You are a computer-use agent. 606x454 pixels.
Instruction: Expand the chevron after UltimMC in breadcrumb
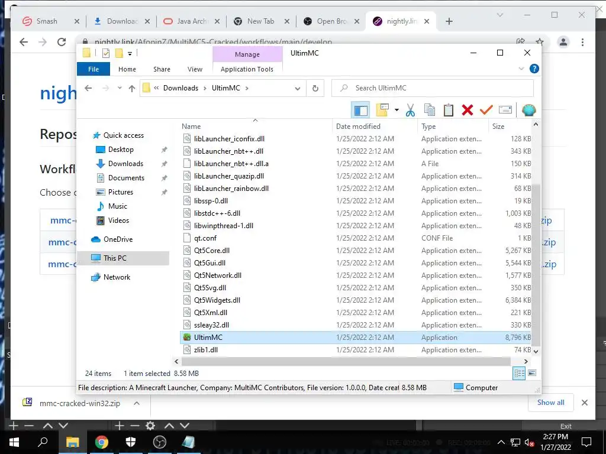pyautogui.click(x=247, y=88)
